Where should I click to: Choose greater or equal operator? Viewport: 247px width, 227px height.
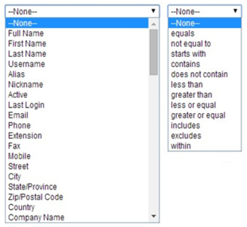(x=205, y=115)
